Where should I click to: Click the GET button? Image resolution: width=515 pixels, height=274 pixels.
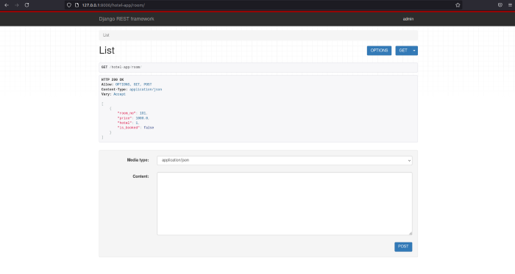pos(403,51)
